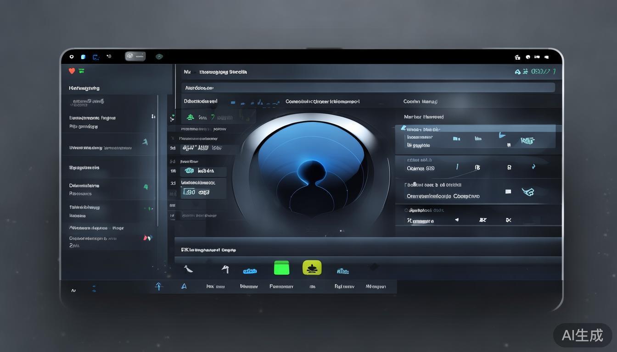
Task: Click the blue chevron in 'Oaimes' row
Action: click(533, 167)
